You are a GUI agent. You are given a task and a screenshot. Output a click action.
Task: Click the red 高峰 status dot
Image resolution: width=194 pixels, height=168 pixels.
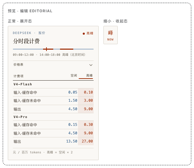[84, 34]
